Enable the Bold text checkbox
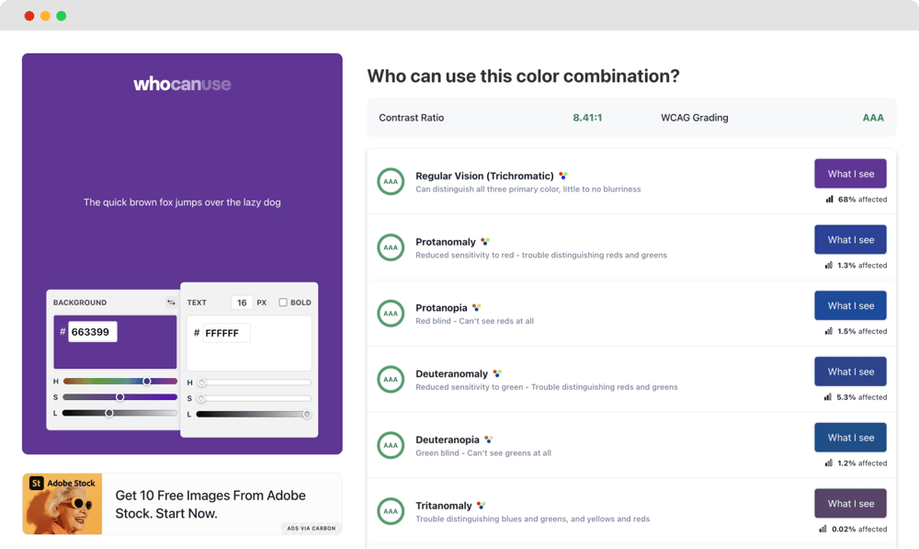Viewport: 919px width, 549px height. [283, 303]
